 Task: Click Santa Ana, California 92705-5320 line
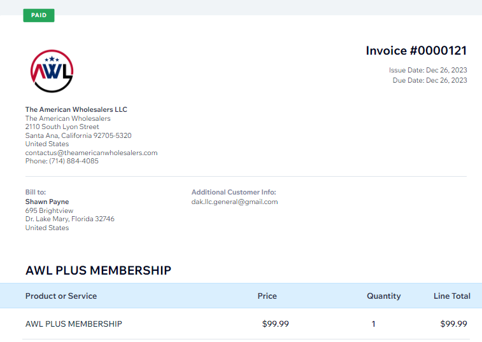click(x=78, y=135)
